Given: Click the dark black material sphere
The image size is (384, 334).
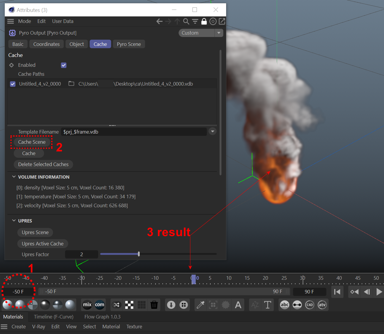Looking at the screenshot, I should (x=45, y=305).
